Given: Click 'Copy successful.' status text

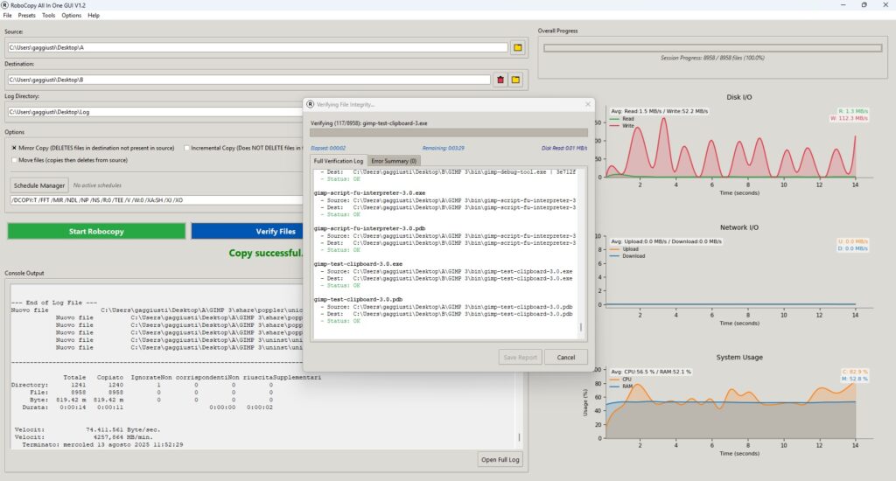Looking at the screenshot, I should tap(266, 253).
